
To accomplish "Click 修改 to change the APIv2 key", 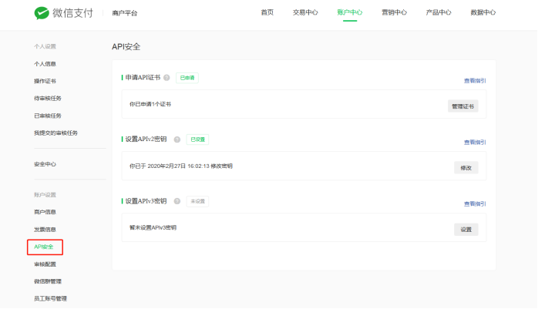I will (466, 167).
